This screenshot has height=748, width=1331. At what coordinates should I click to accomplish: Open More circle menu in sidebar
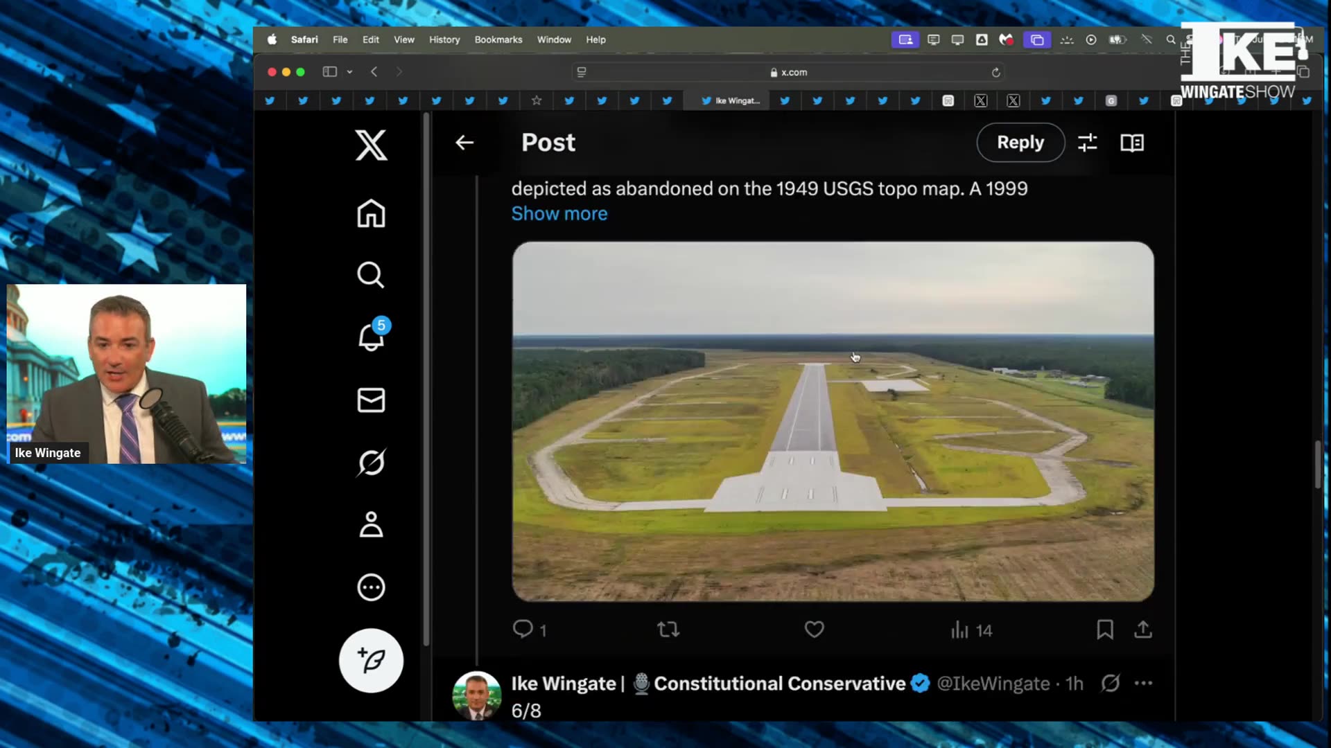[371, 587]
